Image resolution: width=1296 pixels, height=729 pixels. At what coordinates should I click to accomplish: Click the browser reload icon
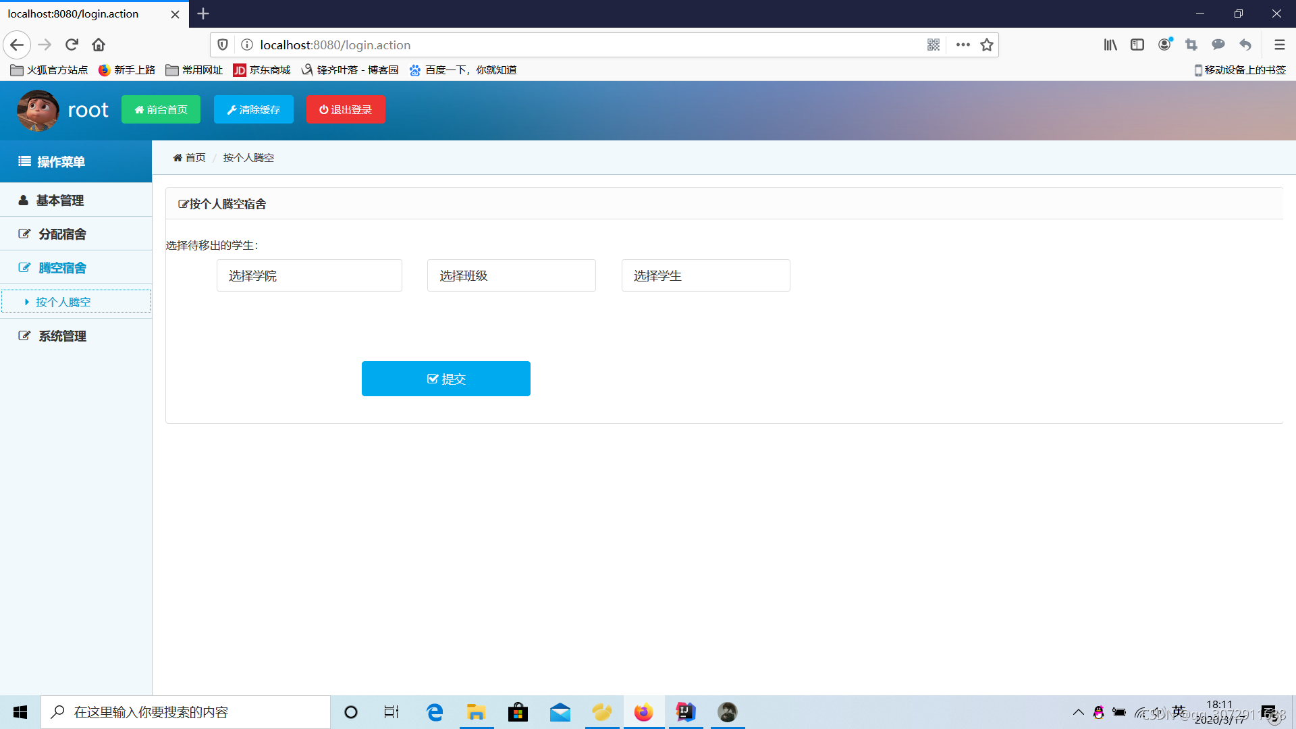[72, 45]
